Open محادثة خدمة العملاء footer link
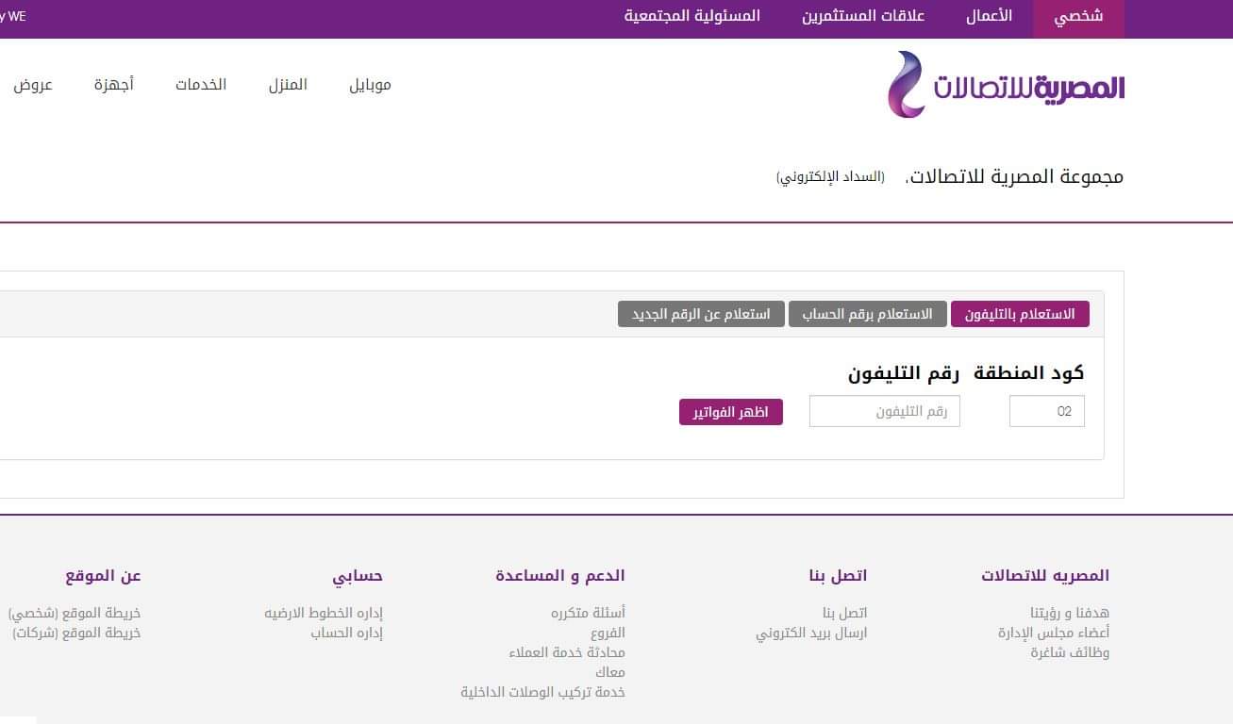Screen dimensions: 1233x724 tap(567, 652)
